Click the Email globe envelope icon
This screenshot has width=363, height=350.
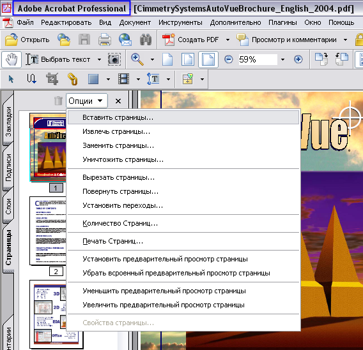(x=125, y=40)
